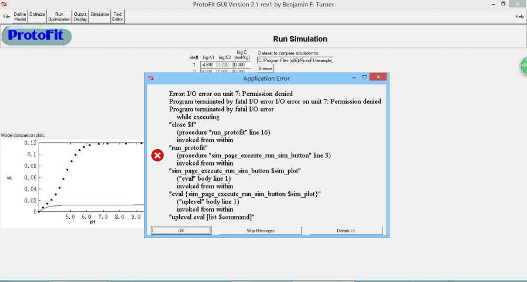Open the File menu
The height and width of the screenshot is (282, 527).
coord(6,16)
